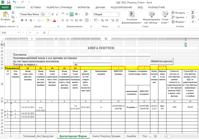
Task: Open Форматировать как таблицу gallery
Action: click(x=152, y=18)
